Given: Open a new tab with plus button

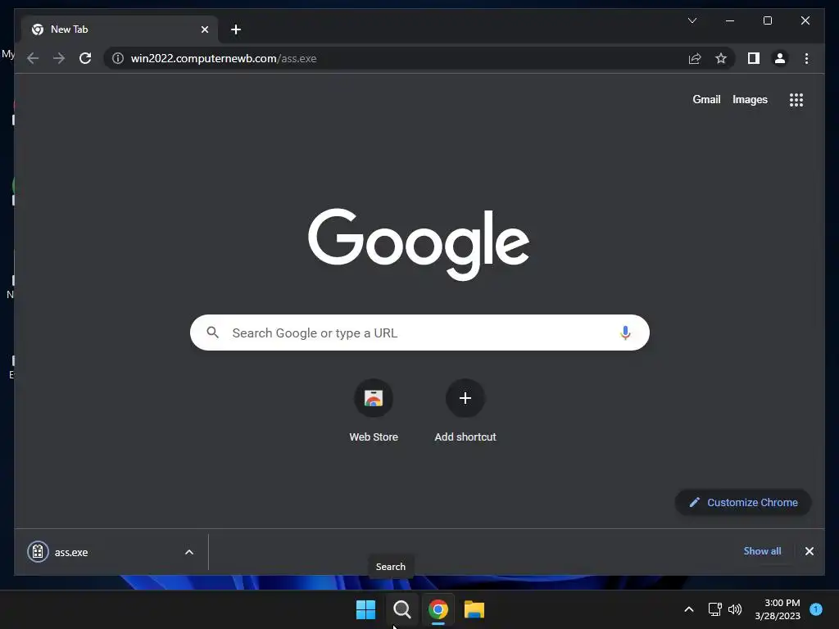Looking at the screenshot, I should (236, 29).
